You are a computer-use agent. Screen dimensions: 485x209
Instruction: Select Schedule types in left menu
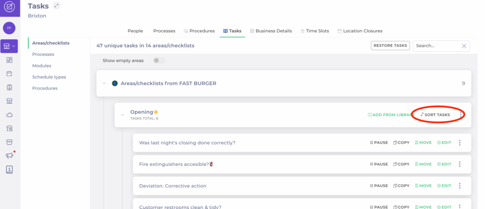[49, 77]
